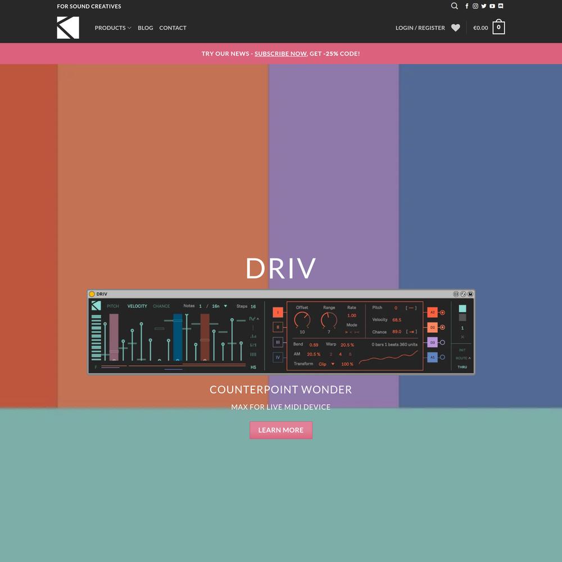Select the orange D2 output box
562x562 pixels.
click(432, 327)
